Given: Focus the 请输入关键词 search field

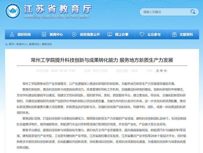Looking at the screenshot, I should click(x=169, y=12).
